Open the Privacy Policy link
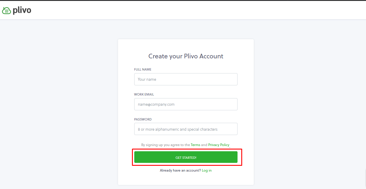 pyautogui.click(x=219, y=145)
